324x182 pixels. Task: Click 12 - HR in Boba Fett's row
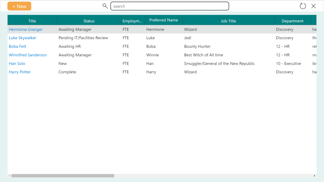(283, 46)
